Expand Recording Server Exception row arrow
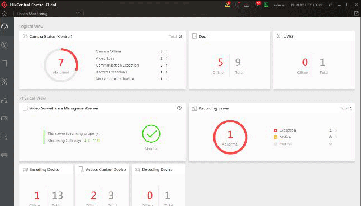Image resolution: width=361 pixels, height=206 pixels. (336, 130)
